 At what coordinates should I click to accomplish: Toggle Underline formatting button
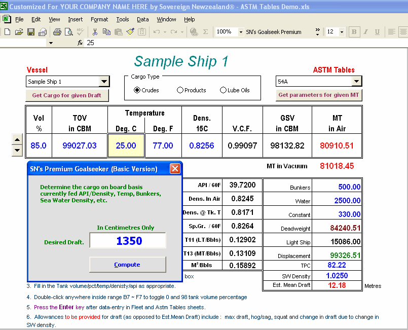(377, 32)
